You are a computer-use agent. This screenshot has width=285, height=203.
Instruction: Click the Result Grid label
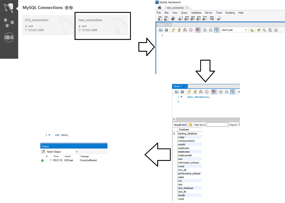[180, 125]
